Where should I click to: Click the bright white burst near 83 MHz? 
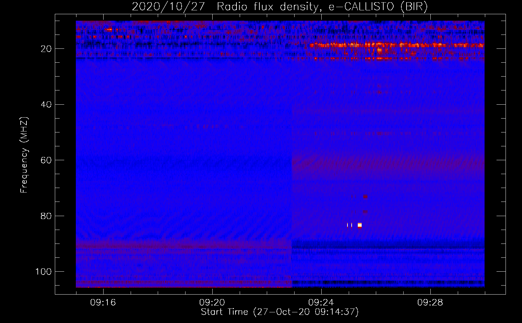tap(360, 225)
